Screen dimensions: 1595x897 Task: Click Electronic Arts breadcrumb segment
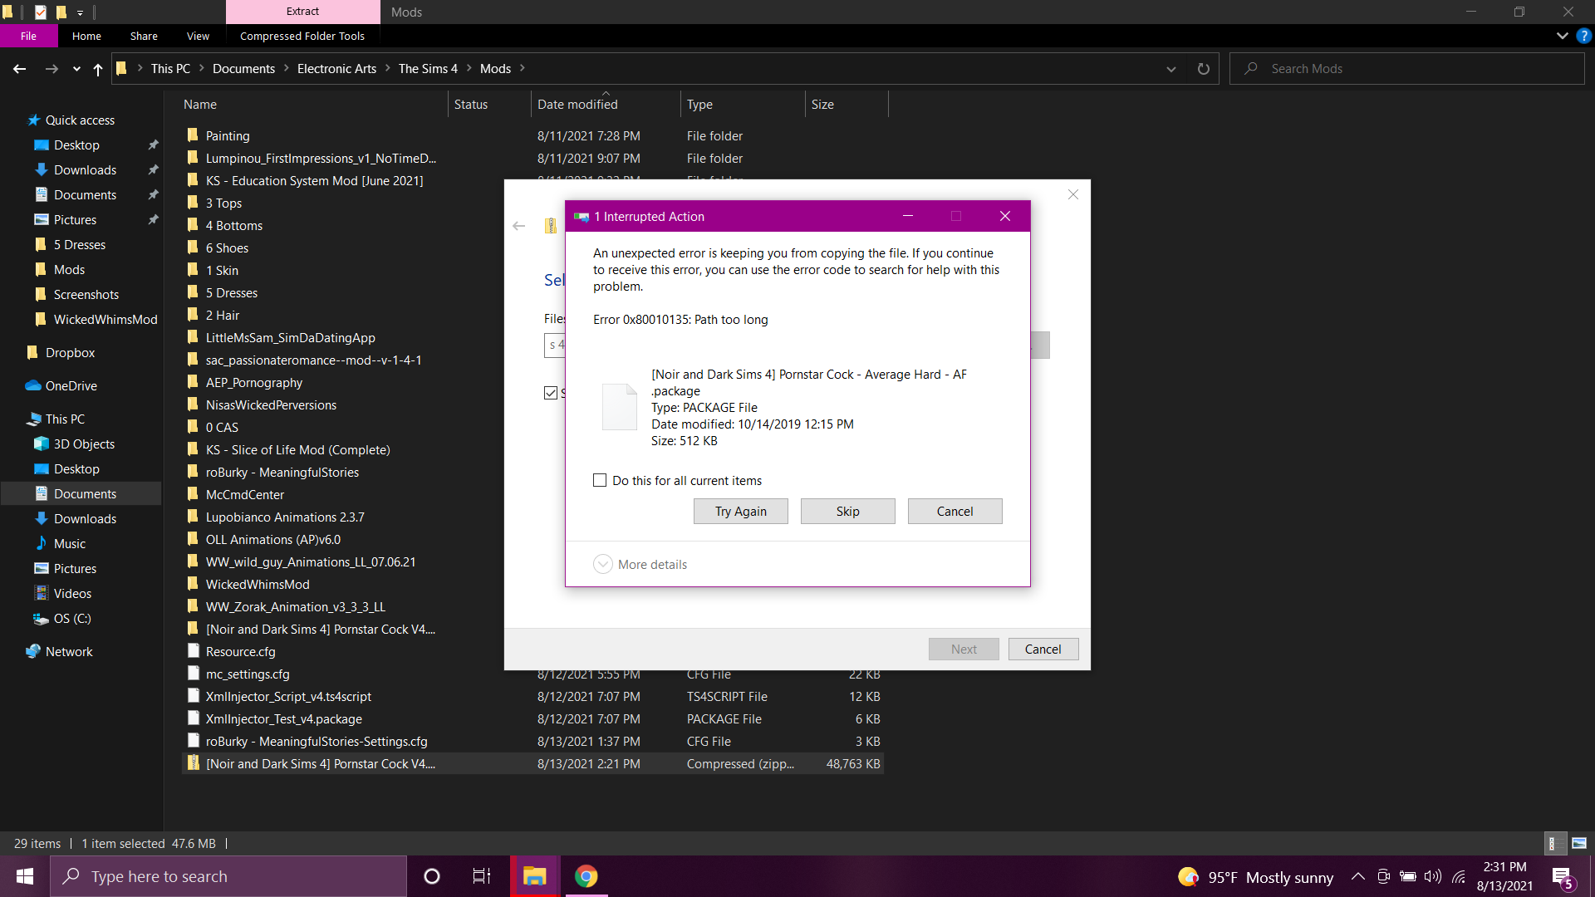(x=336, y=69)
